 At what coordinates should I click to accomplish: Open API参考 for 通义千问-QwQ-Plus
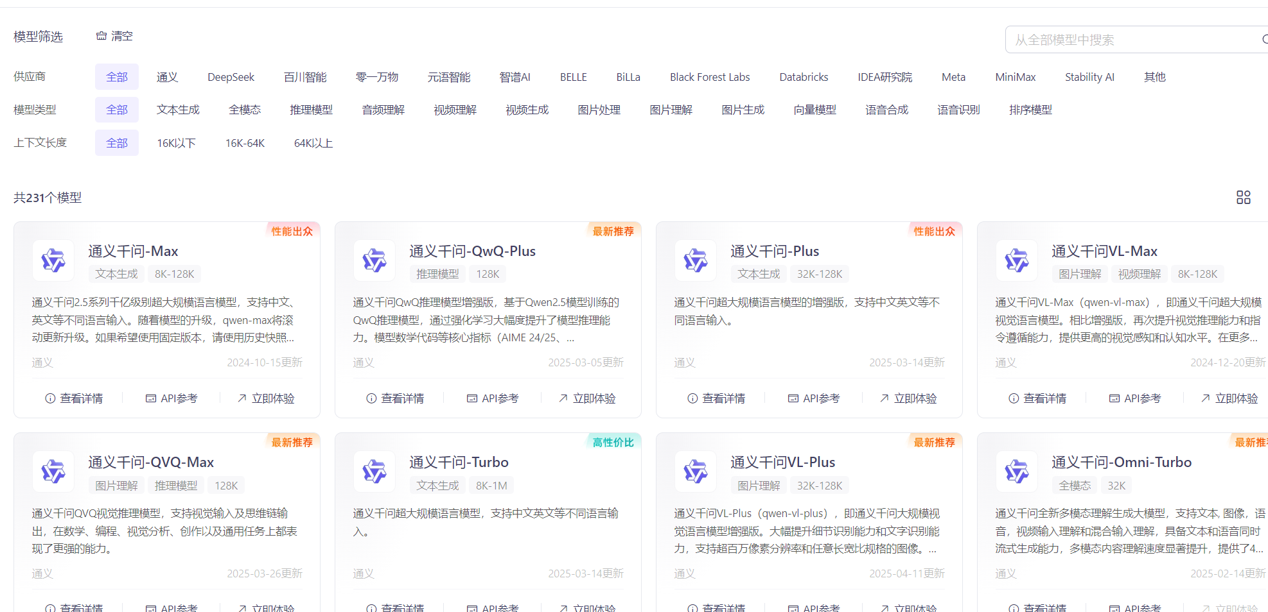[x=493, y=398]
